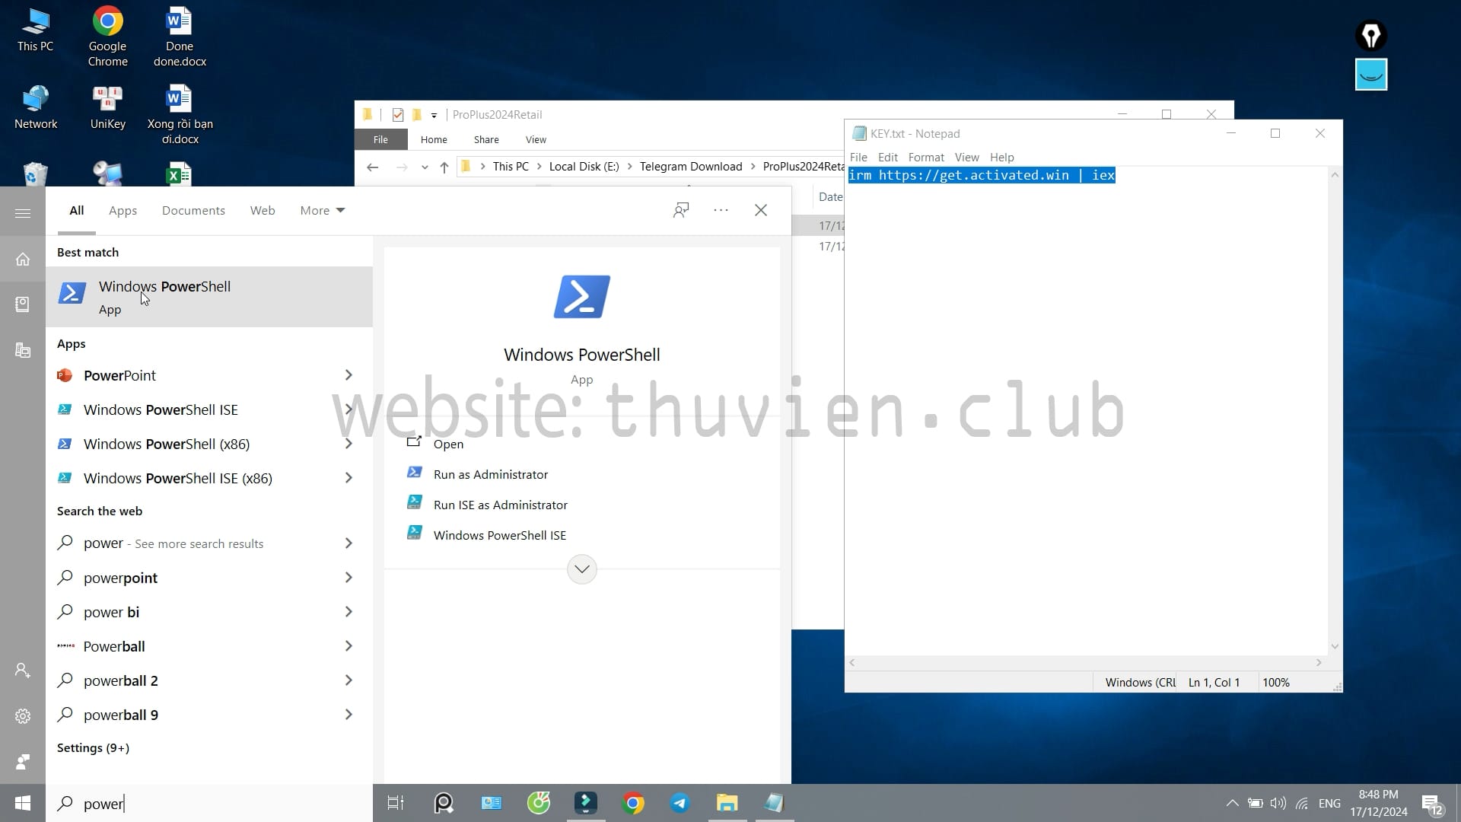Expand Powerball suggestion arrow

[349, 646]
